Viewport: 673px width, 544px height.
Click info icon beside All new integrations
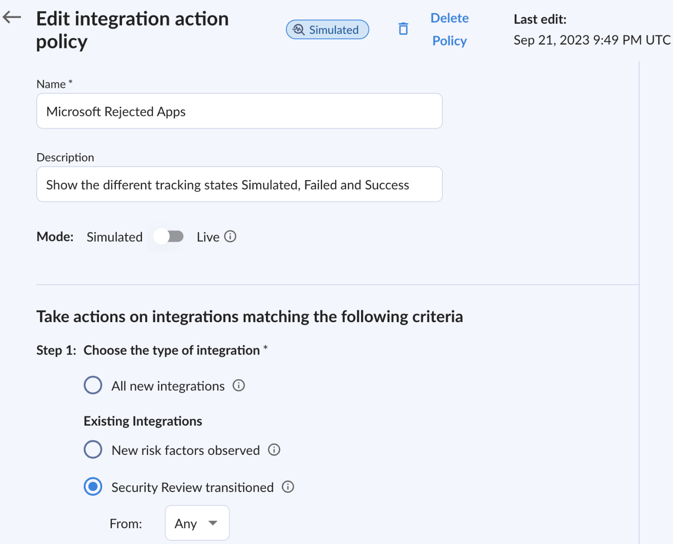239,386
